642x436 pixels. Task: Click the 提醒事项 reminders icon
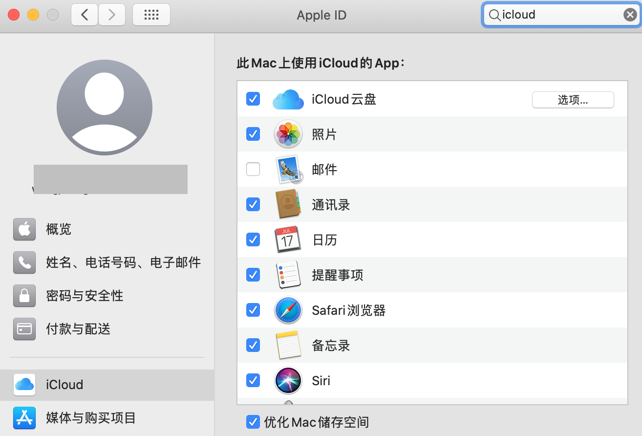[x=288, y=275]
